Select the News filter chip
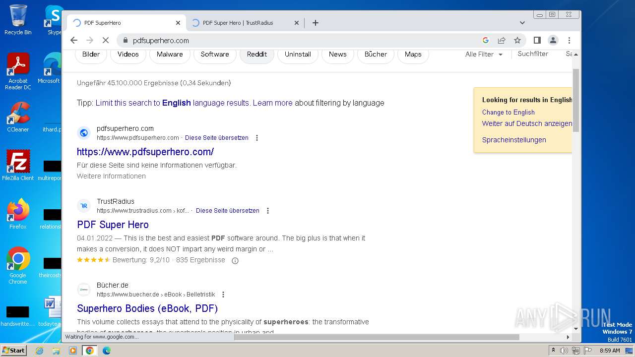635x357 pixels. coord(338,54)
